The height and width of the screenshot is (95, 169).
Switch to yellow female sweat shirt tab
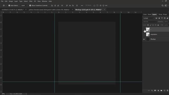(49, 9)
